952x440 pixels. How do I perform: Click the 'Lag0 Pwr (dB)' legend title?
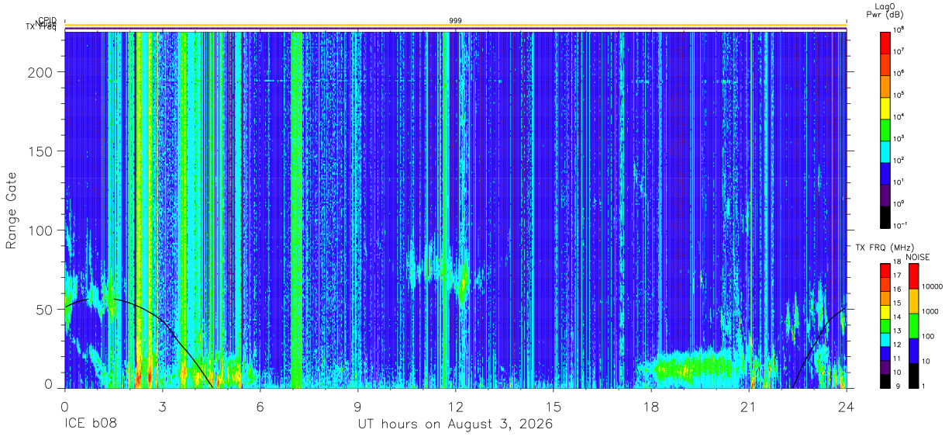tap(885, 9)
